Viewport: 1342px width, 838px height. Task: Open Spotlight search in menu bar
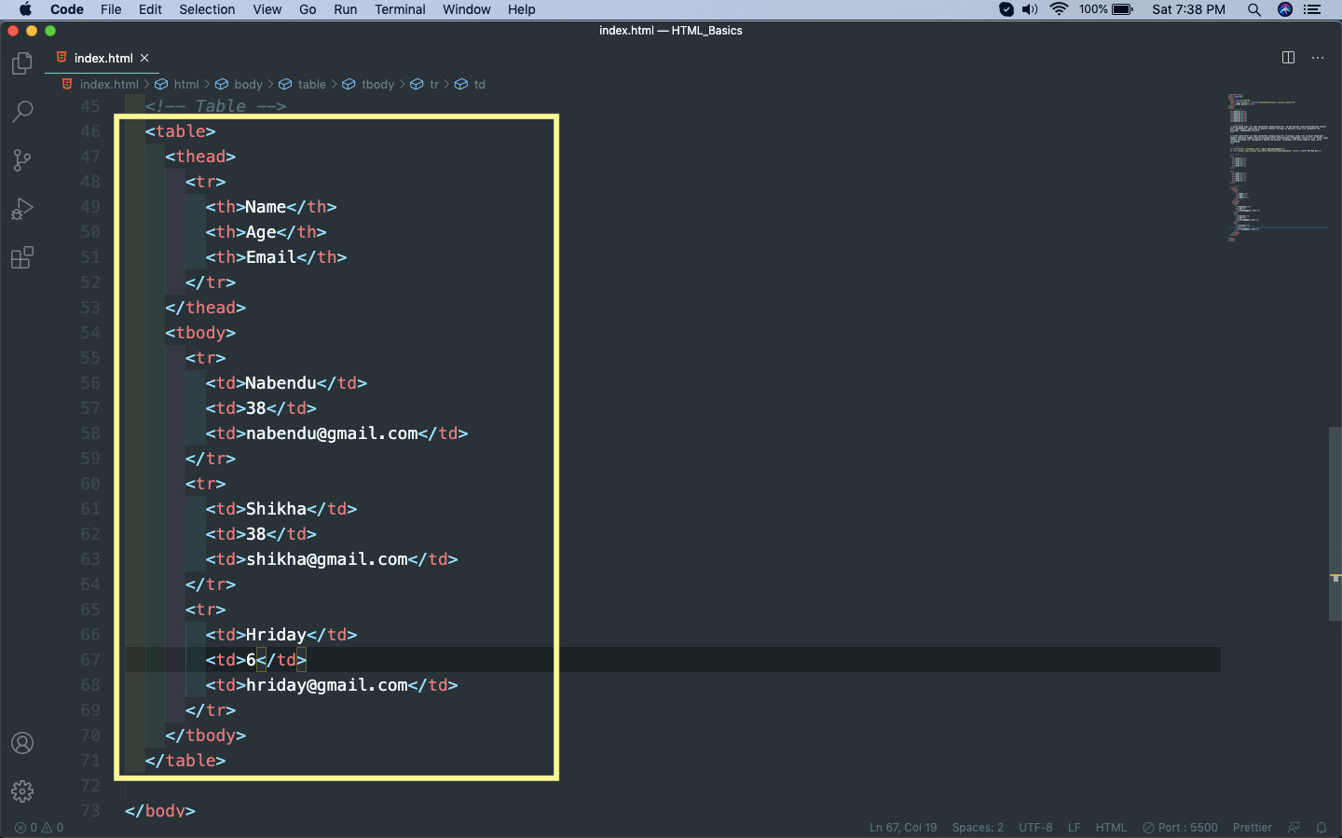[1254, 9]
